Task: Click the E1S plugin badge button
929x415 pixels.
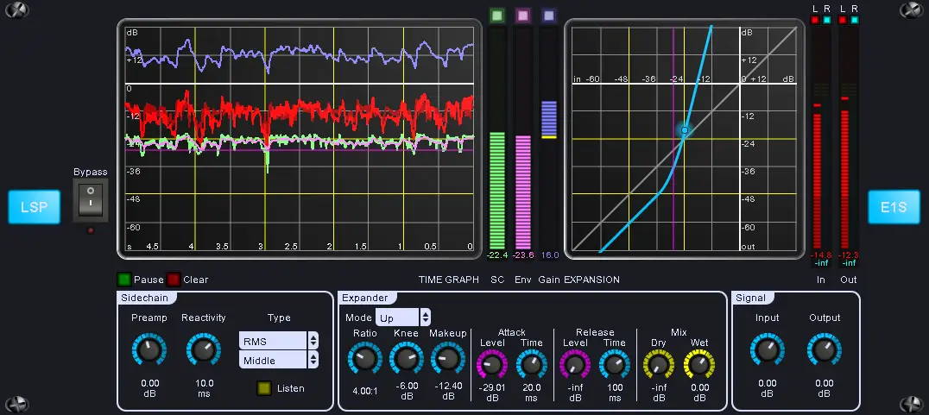Action: [x=894, y=207]
